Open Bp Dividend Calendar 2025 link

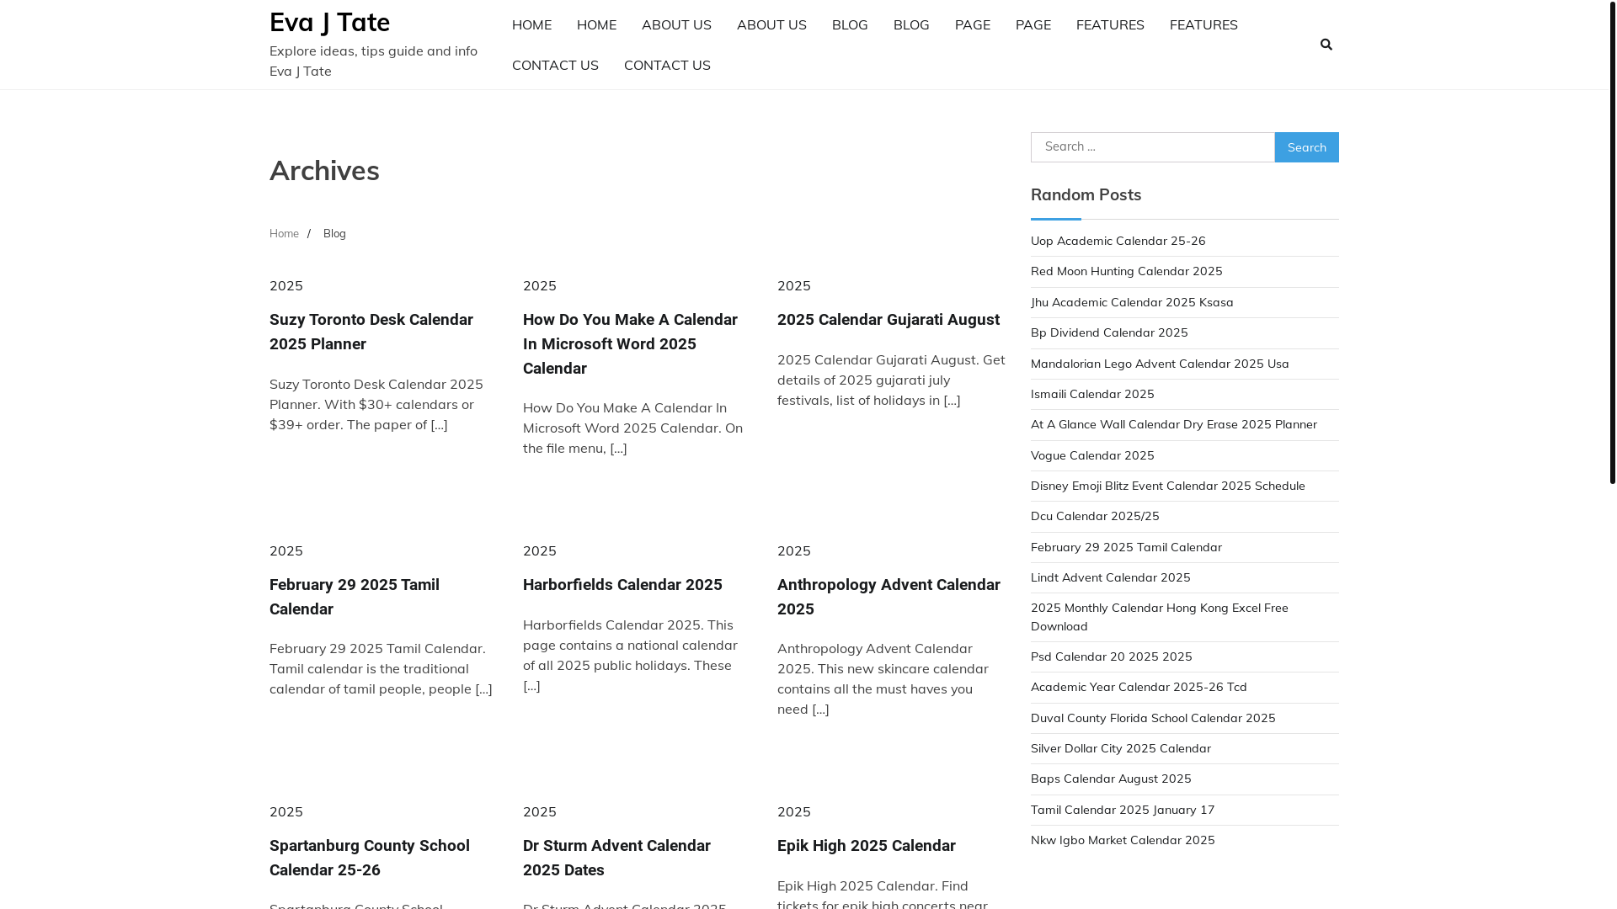[x=1109, y=332]
